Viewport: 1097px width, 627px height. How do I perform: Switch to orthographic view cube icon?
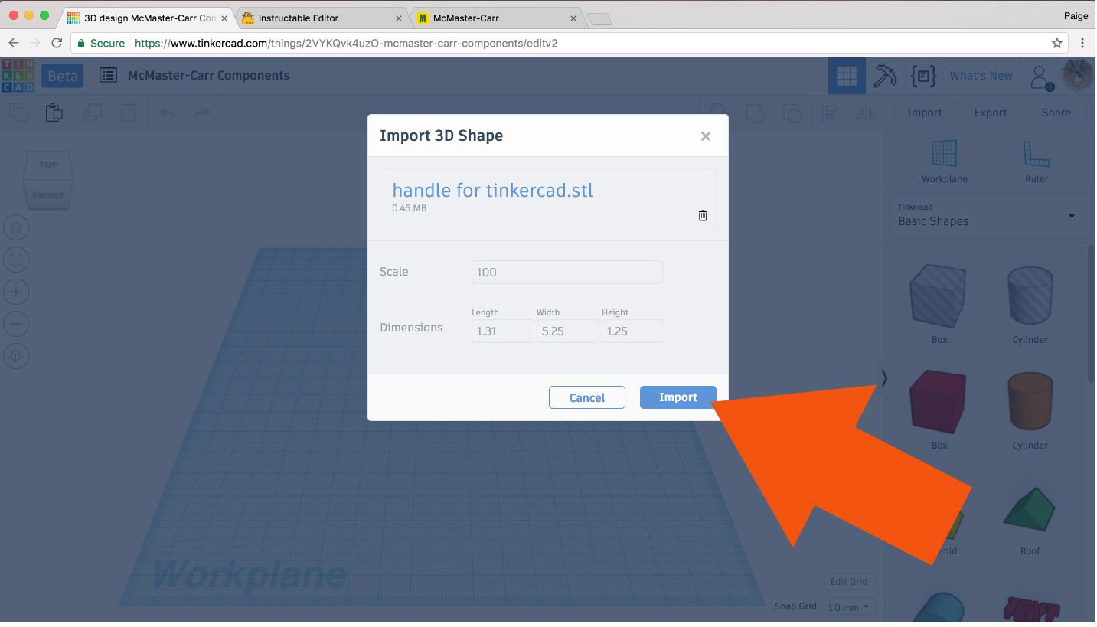point(17,356)
